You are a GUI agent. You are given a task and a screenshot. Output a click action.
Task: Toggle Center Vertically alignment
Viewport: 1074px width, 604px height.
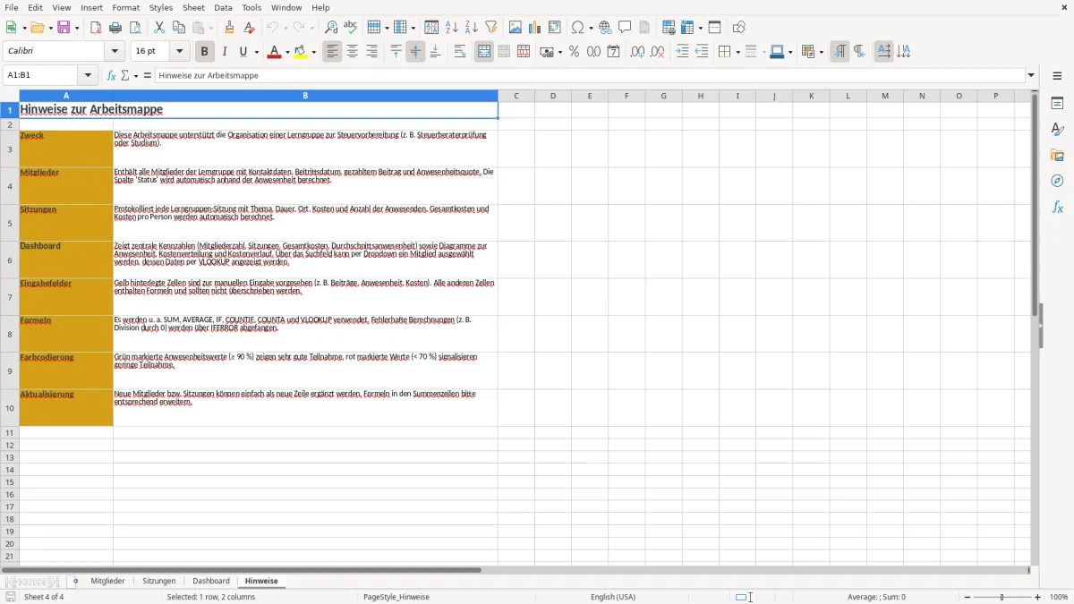pos(415,52)
